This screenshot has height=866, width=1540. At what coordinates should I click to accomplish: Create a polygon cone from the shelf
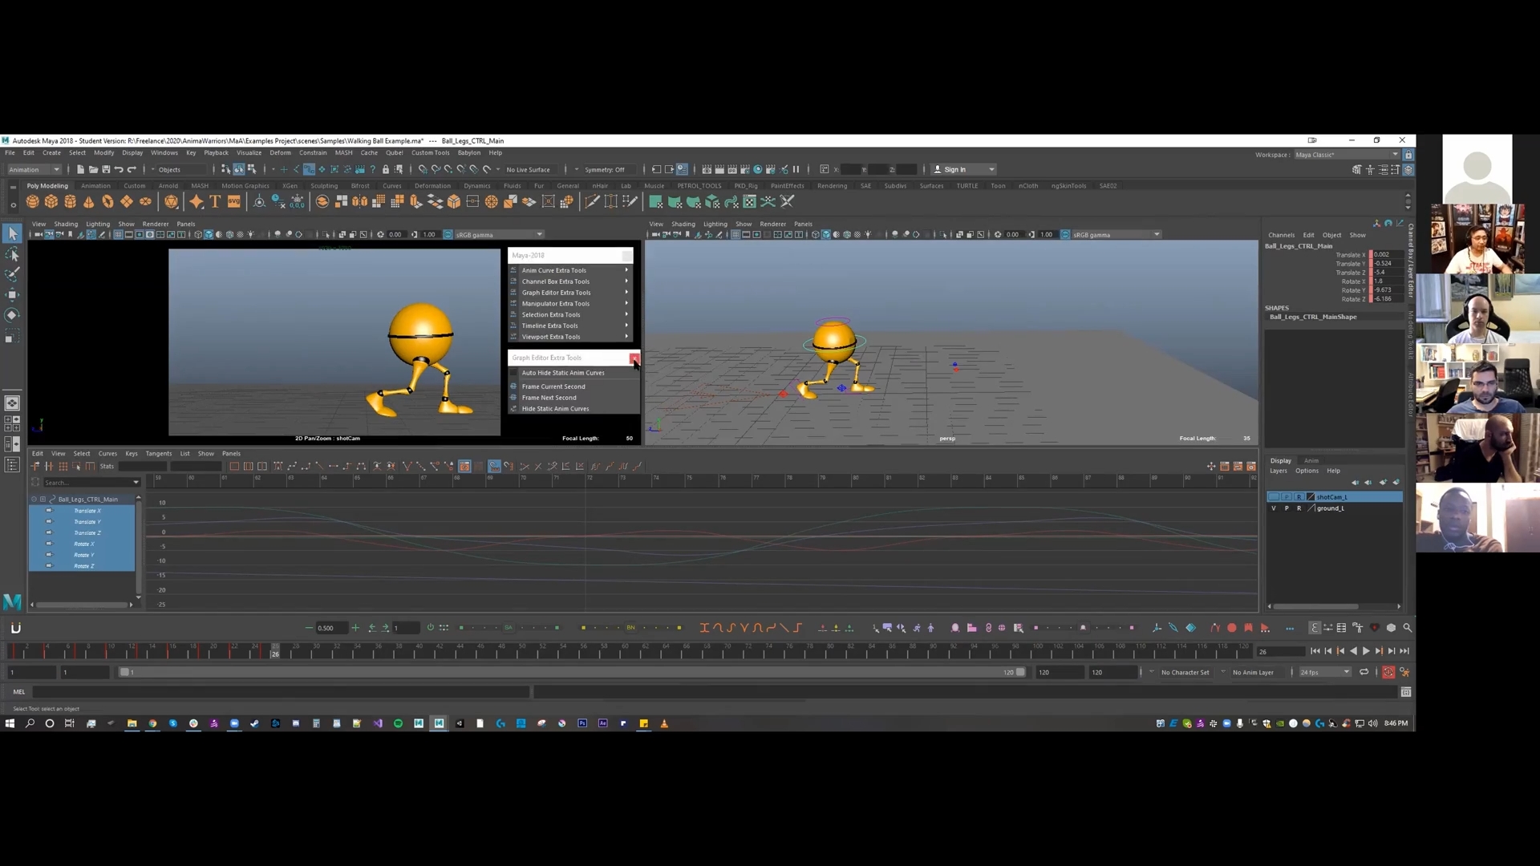click(x=88, y=202)
